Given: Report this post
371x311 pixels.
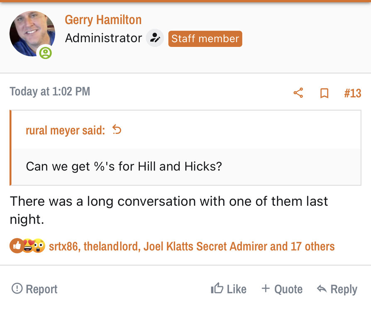Looking at the screenshot, I should [x=34, y=289].
